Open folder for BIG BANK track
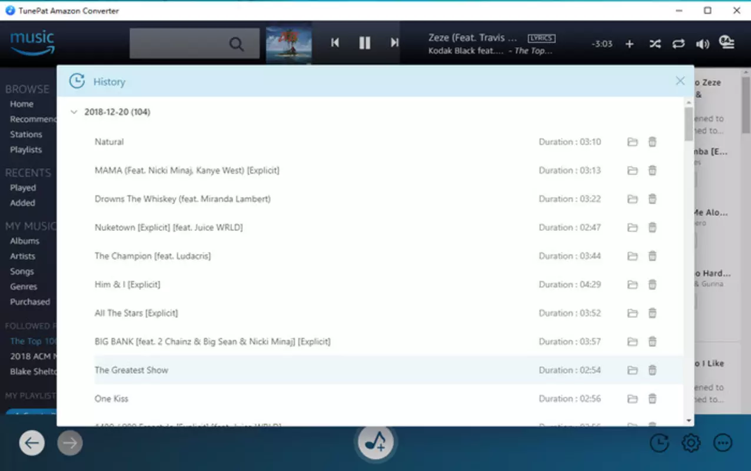Image resolution: width=751 pixels, height=471 pixels. (632, 342)
